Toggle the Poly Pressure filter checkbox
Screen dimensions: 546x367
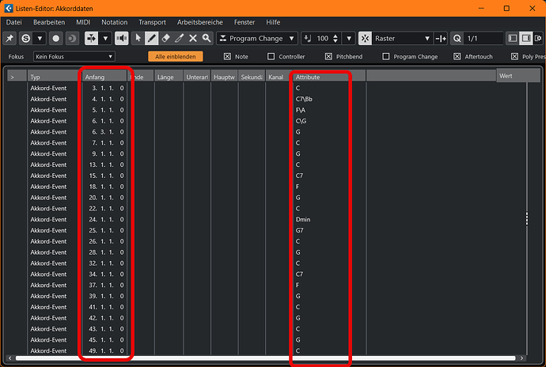click(x=514, y=56)
